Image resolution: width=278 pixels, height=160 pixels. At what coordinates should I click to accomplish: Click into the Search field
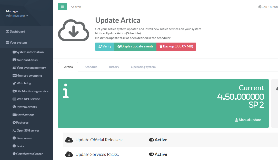pyautogui.click(x=103, y=7)
